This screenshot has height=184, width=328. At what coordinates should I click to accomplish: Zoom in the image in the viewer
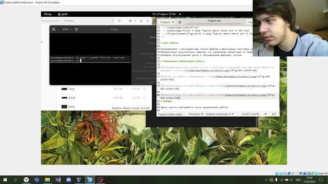tap(76, 30)
